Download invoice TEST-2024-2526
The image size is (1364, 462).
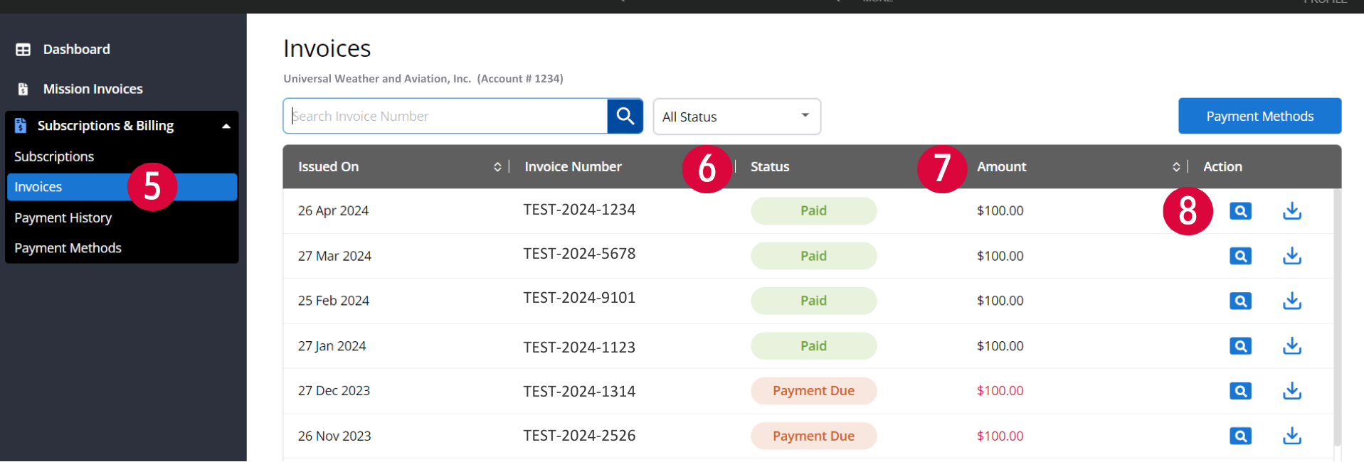1292,436
